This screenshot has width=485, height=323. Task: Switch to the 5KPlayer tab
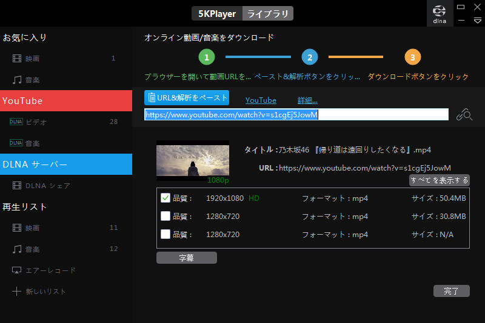(217, 13)
